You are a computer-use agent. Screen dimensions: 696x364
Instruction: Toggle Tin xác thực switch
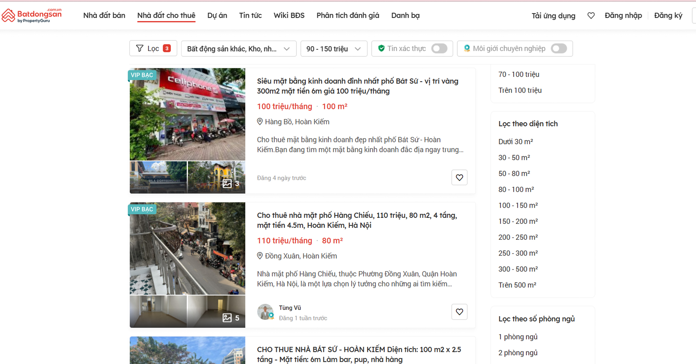click(x=439, y=48)
